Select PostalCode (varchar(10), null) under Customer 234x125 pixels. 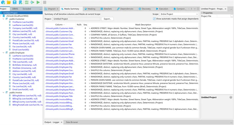coord(26,40)
